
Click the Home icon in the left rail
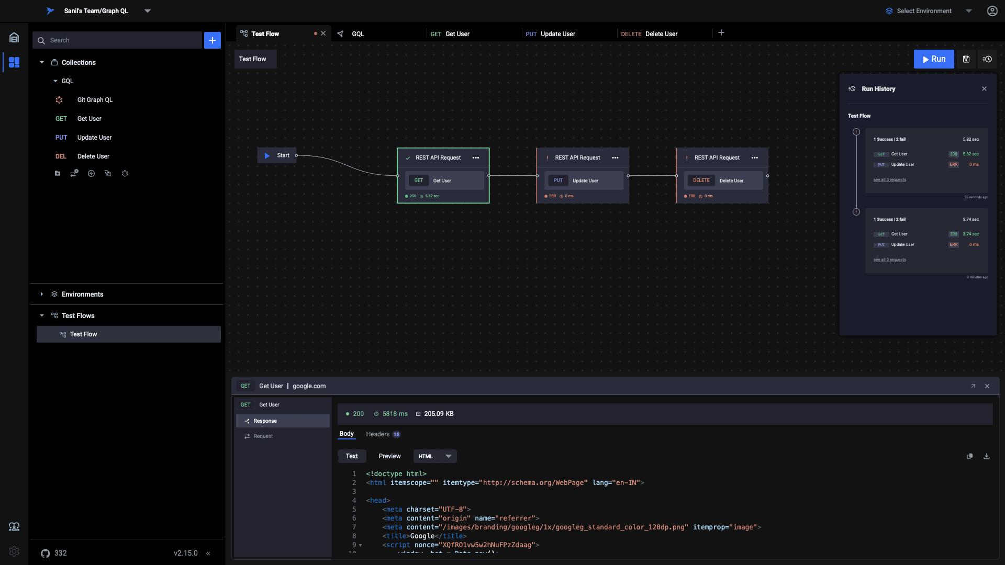(x=14, y=37)
